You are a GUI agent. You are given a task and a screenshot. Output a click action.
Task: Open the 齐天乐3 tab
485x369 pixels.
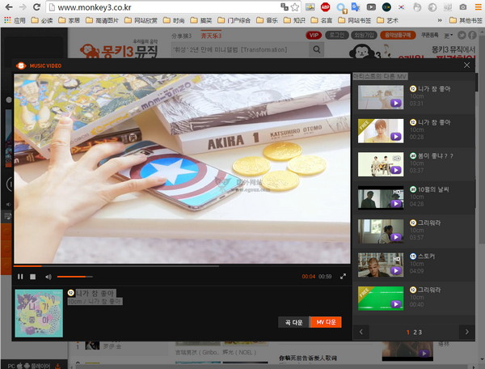pyautogui.click(x=211, y=36)
